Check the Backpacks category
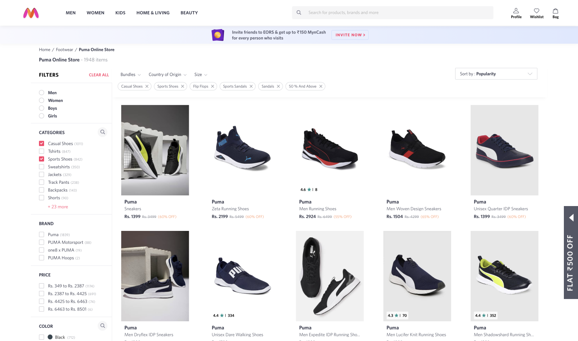Screen dimensions: 578x341 (42, 190)
